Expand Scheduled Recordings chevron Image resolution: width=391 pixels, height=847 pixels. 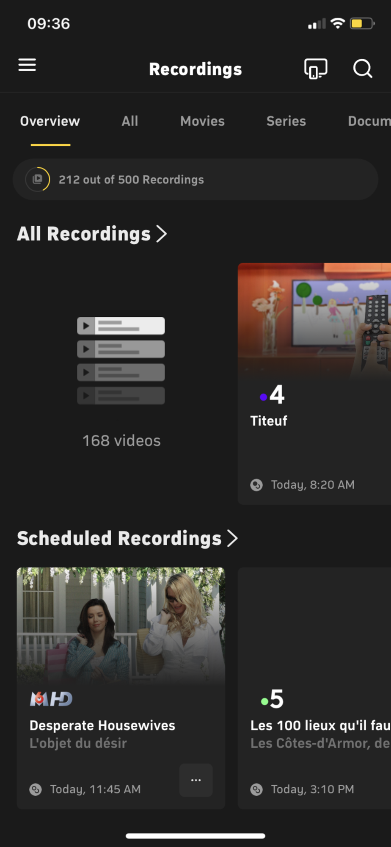232,538
